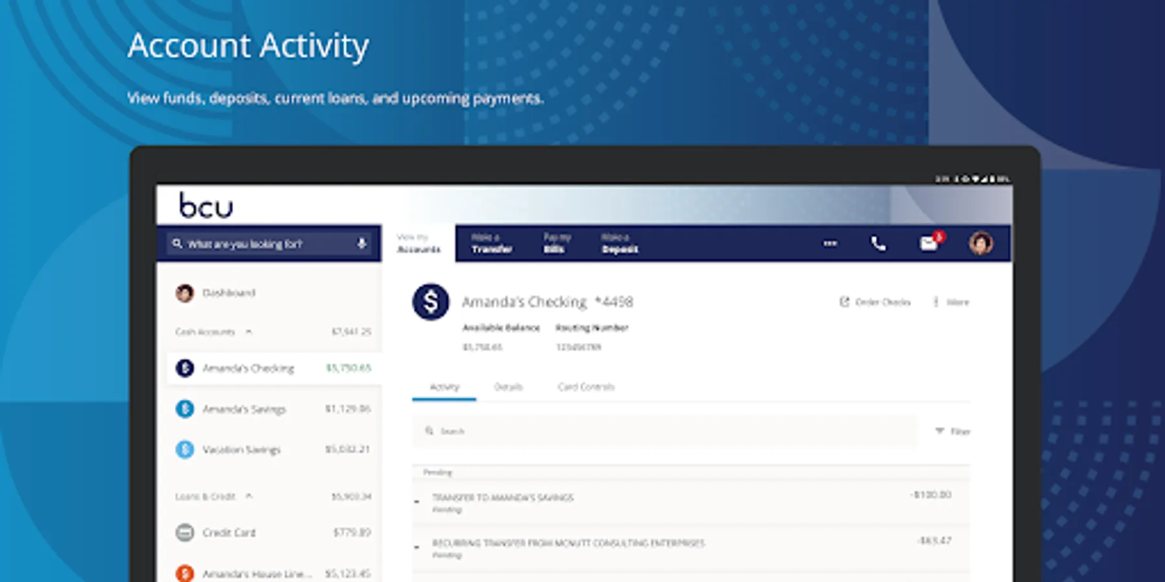Click the $5,123.45 house line balance
Viewport: 1165px width, 582px height.
coord(348,573)
